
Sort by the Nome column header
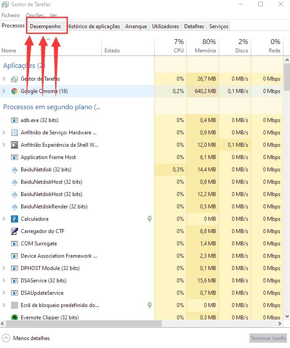51,47
